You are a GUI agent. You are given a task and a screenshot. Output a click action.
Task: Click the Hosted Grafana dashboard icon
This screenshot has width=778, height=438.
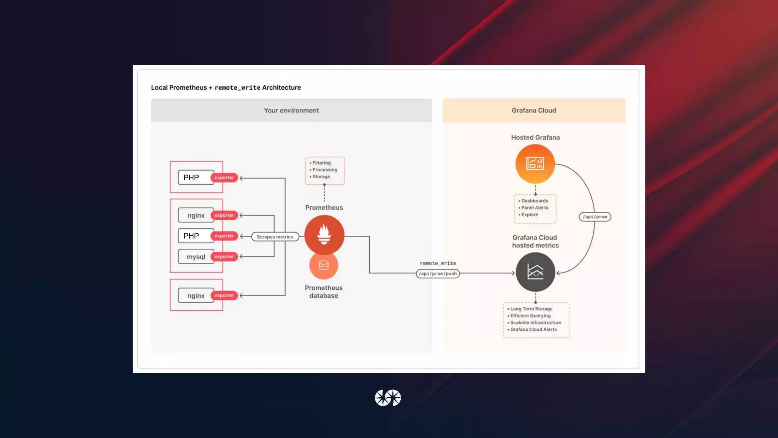coord(535,164)
